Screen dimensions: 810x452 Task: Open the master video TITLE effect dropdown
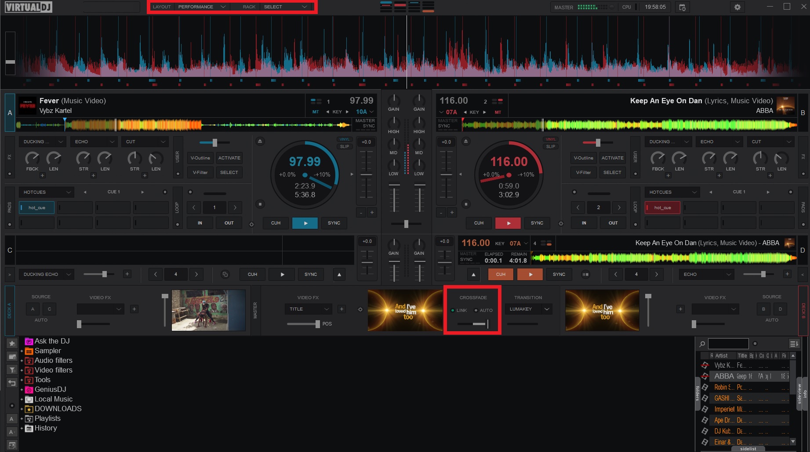(x=308, y=309)
